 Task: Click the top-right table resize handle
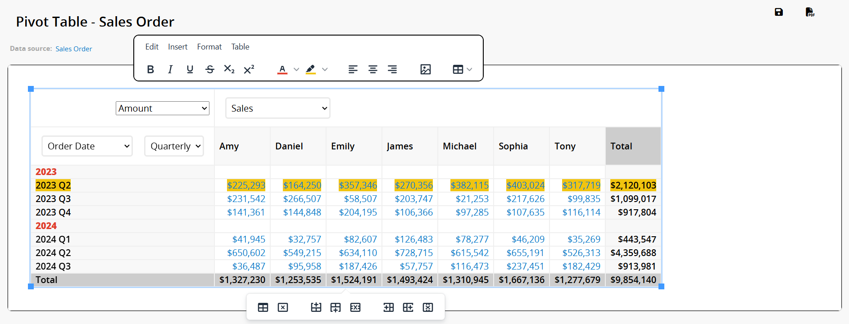coord(661,89)
